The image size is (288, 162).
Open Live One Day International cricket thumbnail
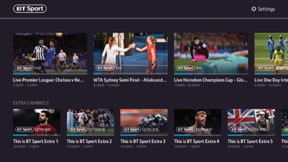point(271,53)
